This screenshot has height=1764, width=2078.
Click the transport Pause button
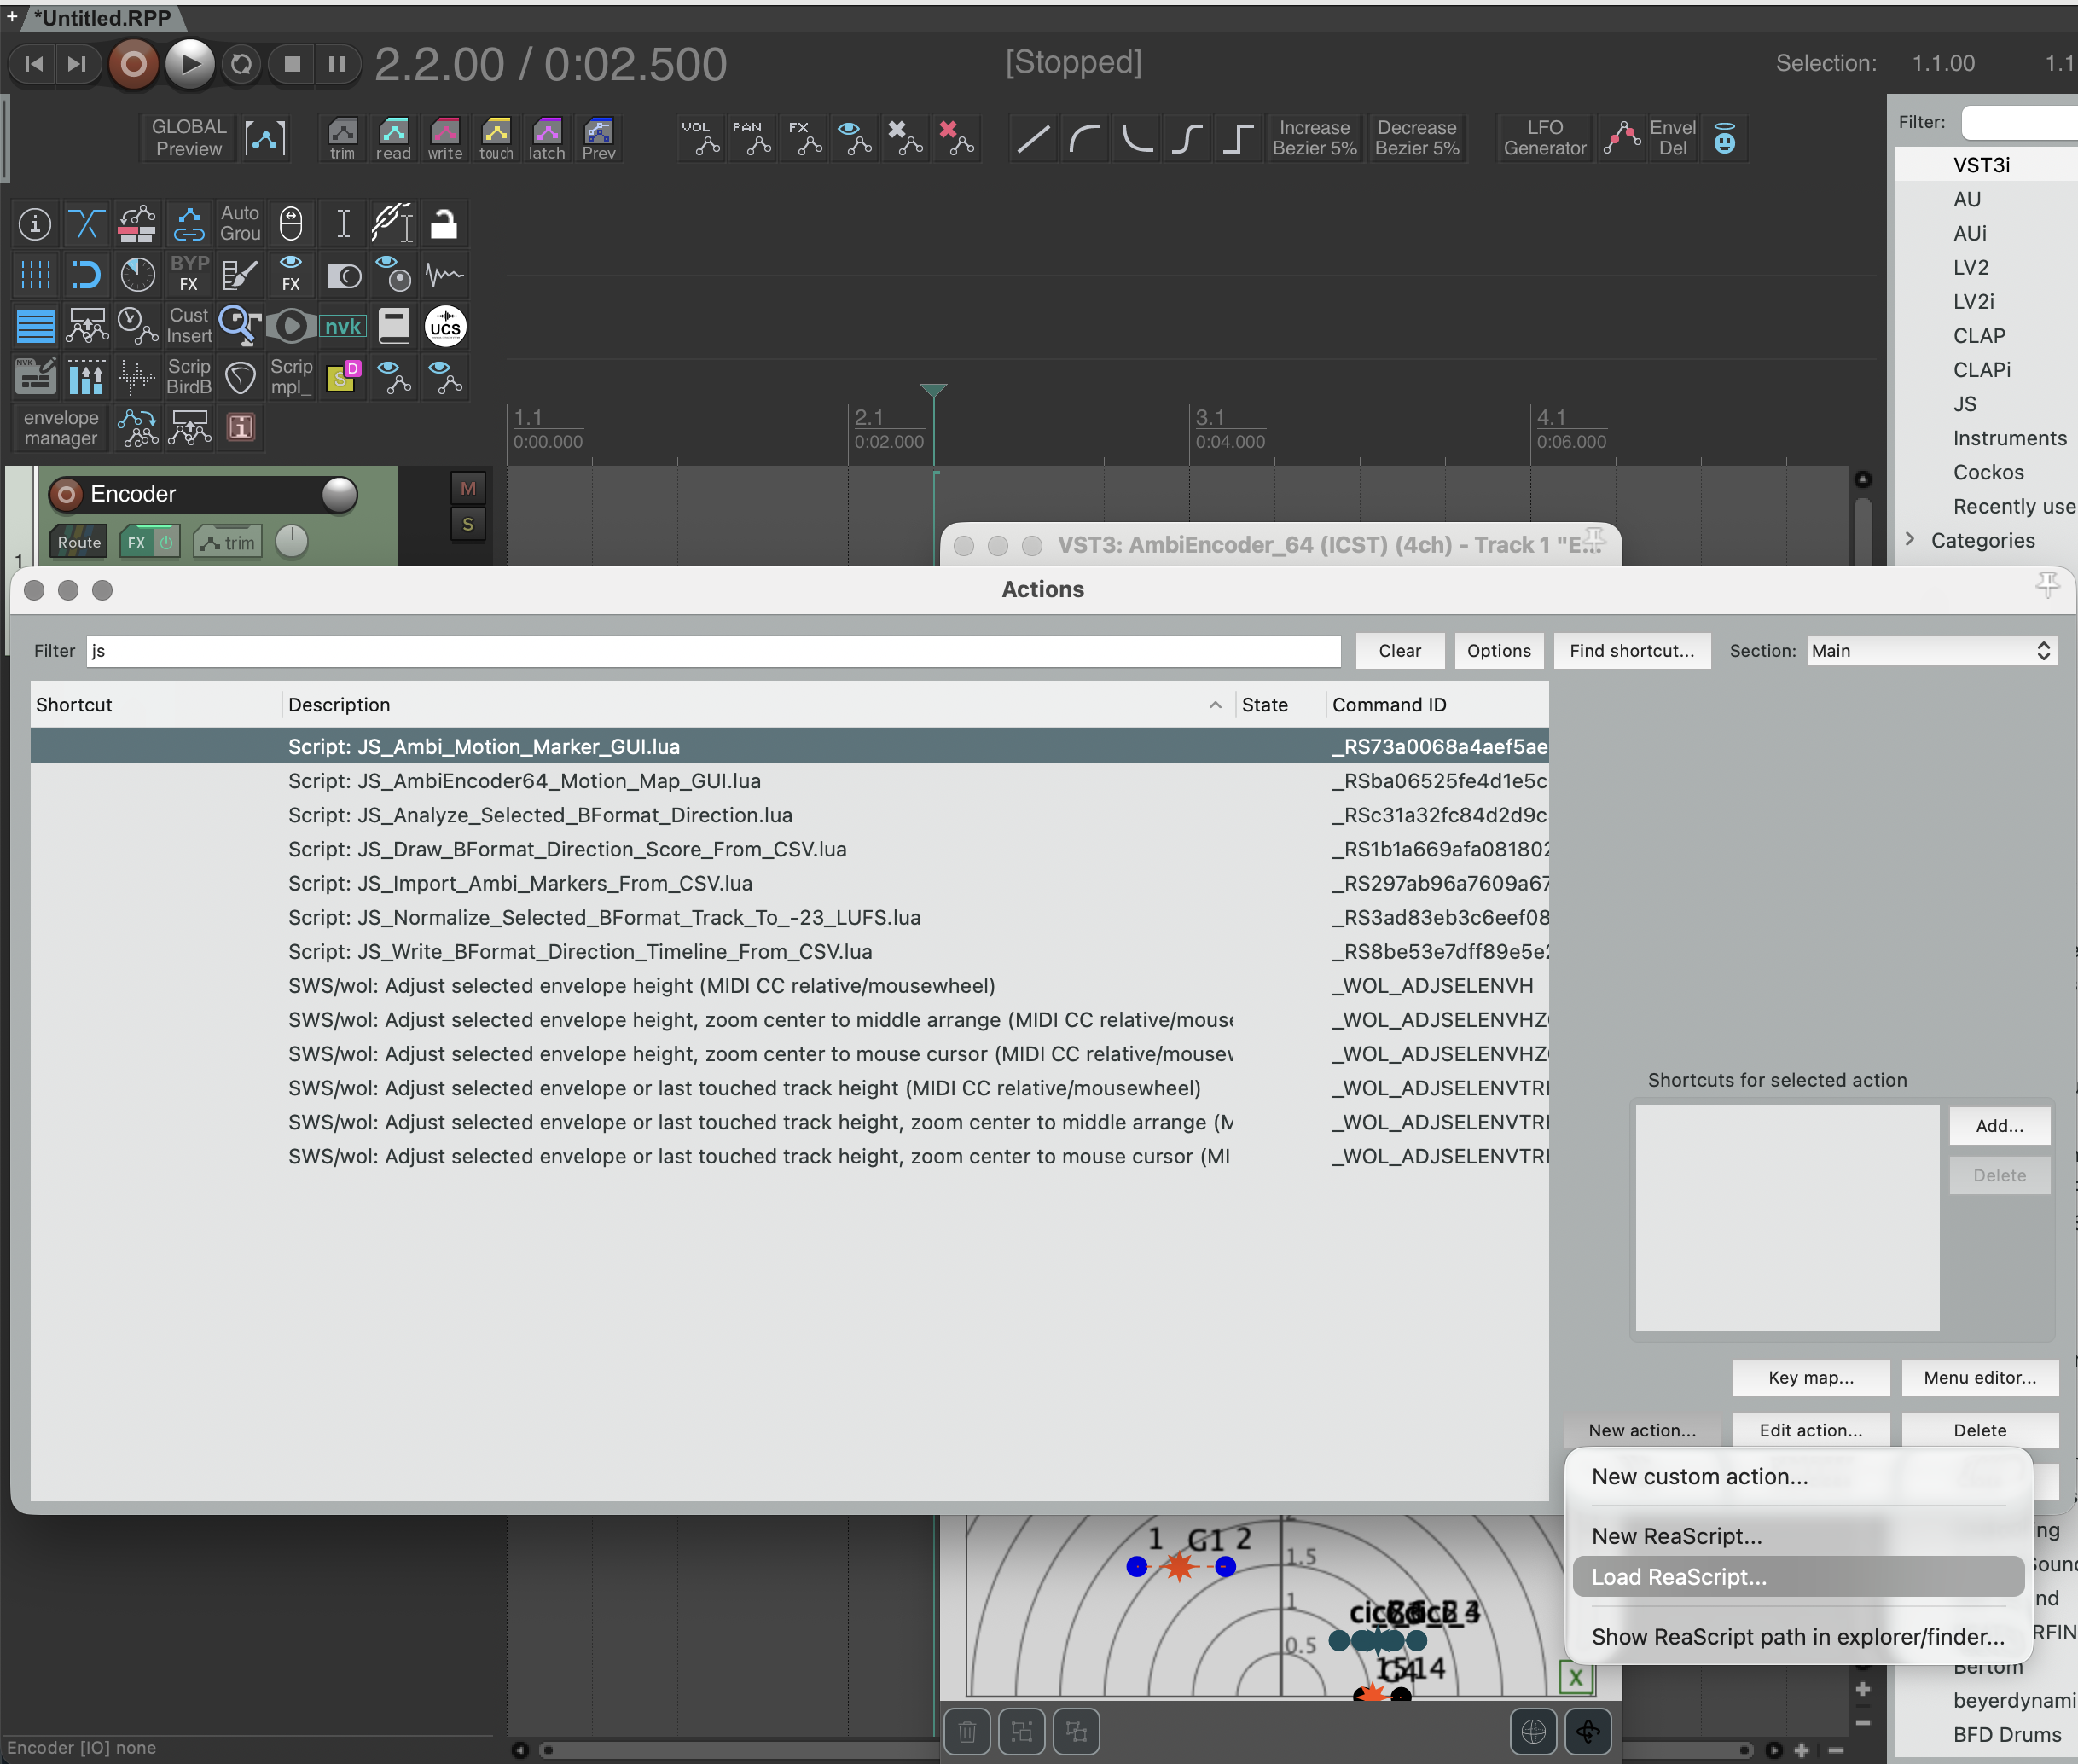[337, 64]
